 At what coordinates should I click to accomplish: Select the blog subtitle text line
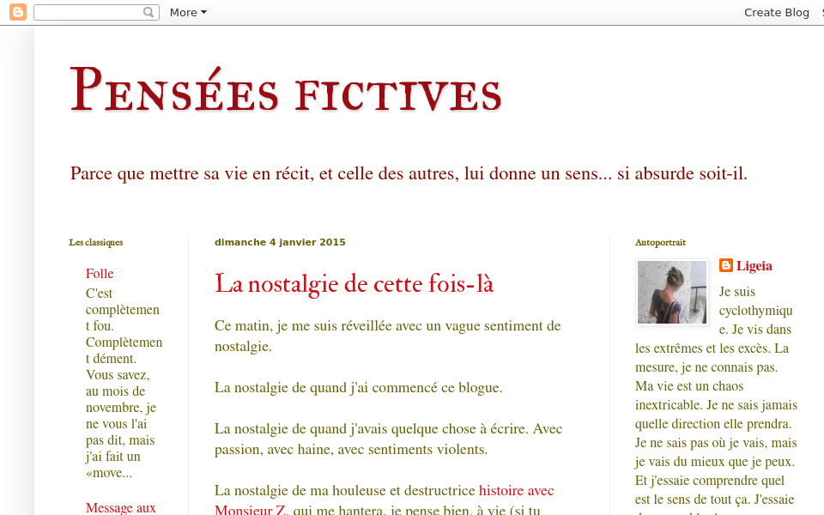[x=409, y=173]
